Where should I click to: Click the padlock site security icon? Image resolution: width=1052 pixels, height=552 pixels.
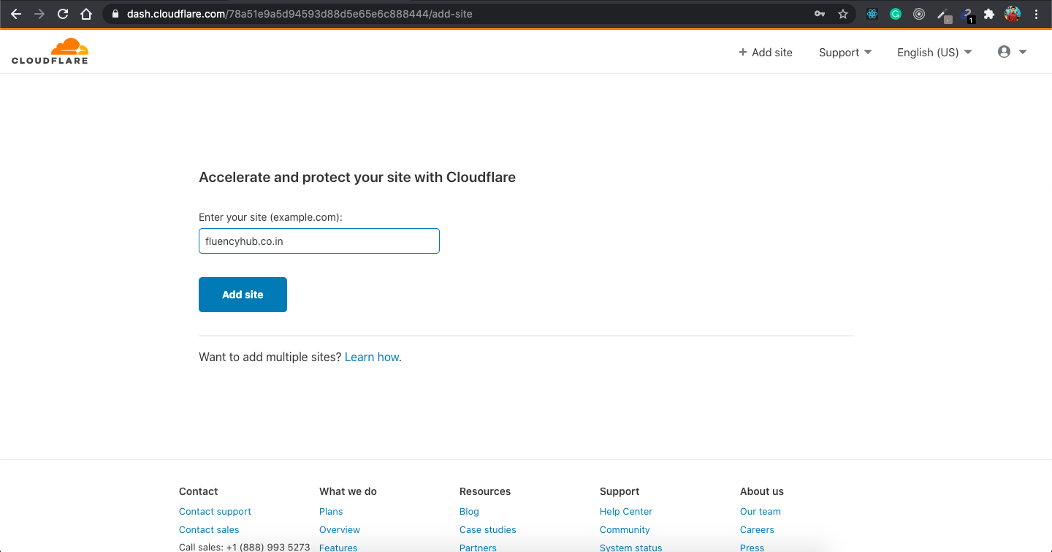point(115,14)
